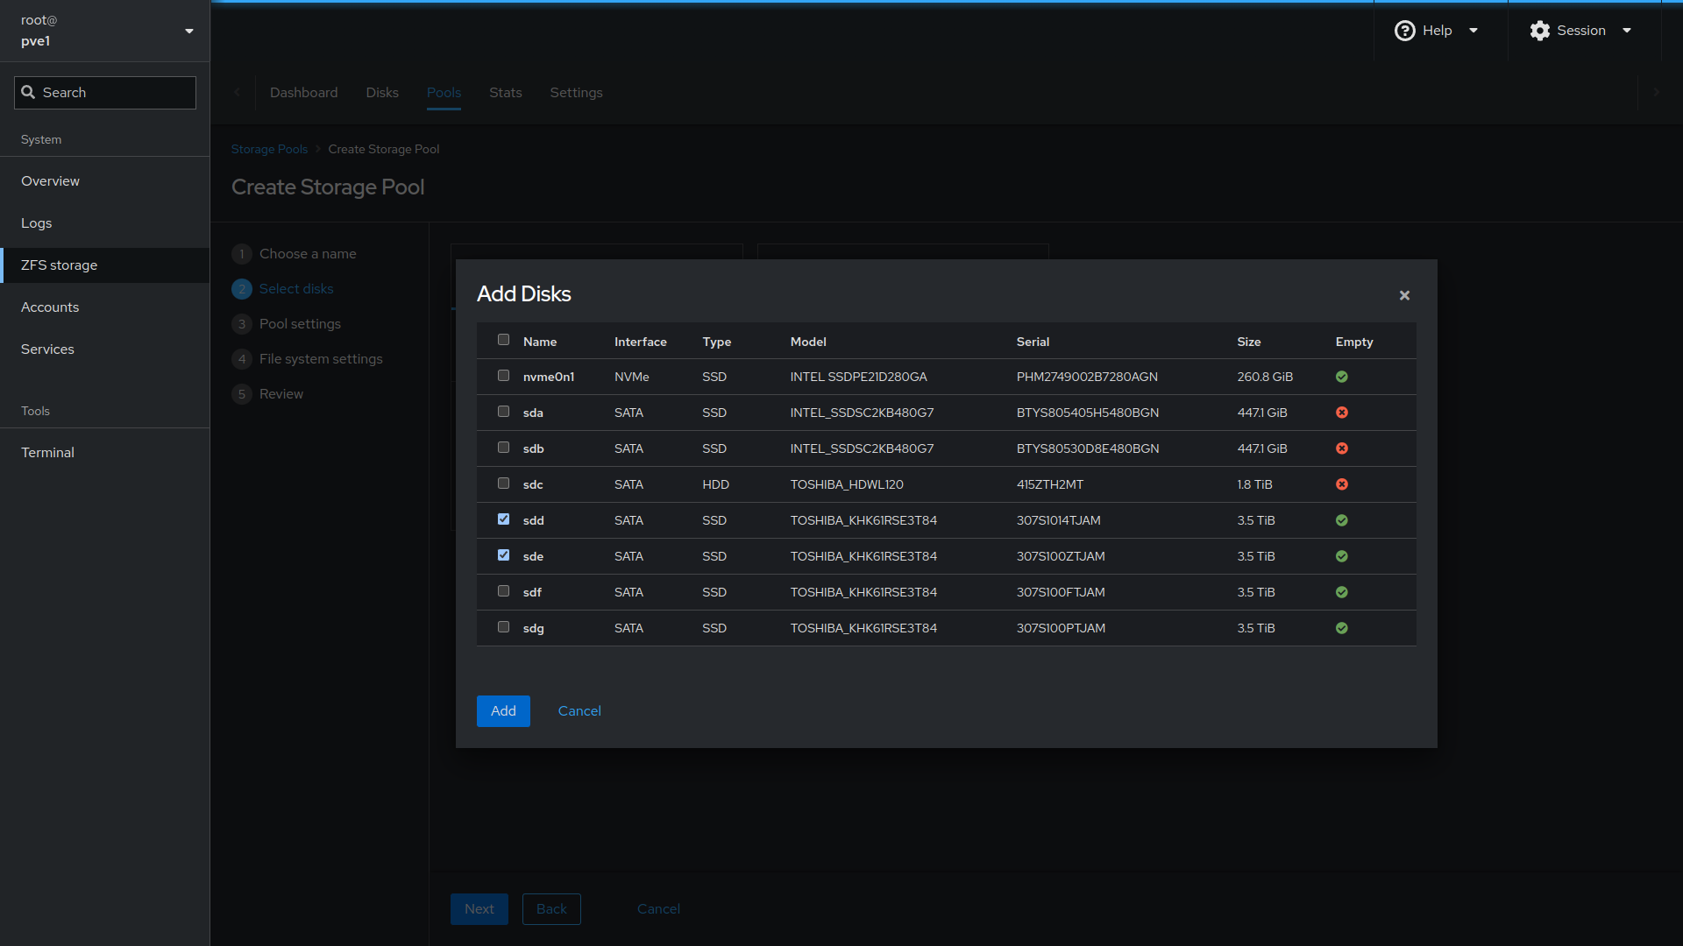Toggle the select-all disks checkbox
This screenshot has width=1683, height=946.
pyautogui.click(x=503, y=340)
